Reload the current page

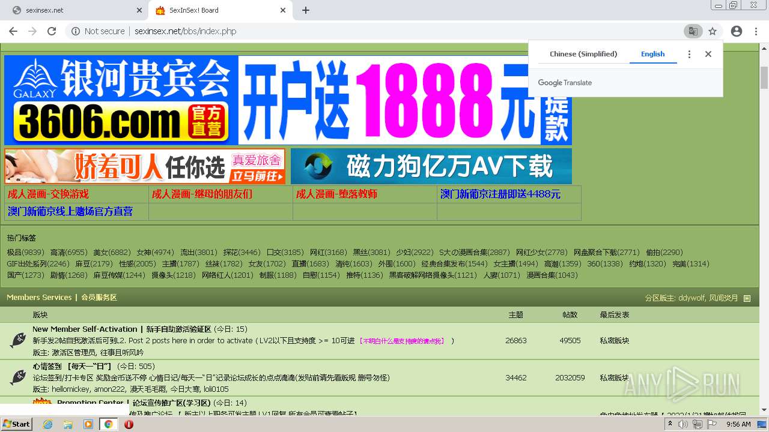point(52,31)
